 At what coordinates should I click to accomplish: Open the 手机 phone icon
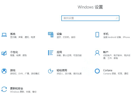pyautogui.click(x=97, y=35)
